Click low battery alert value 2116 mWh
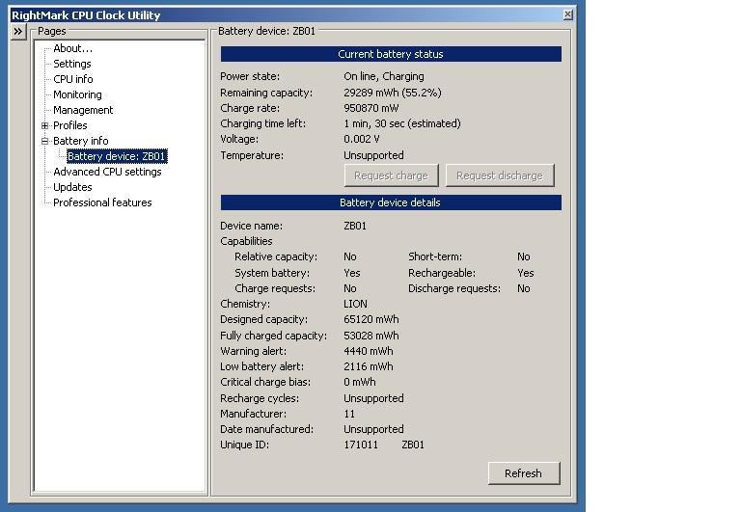The height and width of the screenshot is (512, 741). pos(369,367)
